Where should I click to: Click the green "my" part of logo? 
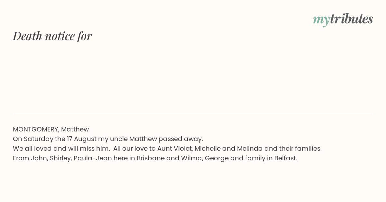tap(321, 21)
